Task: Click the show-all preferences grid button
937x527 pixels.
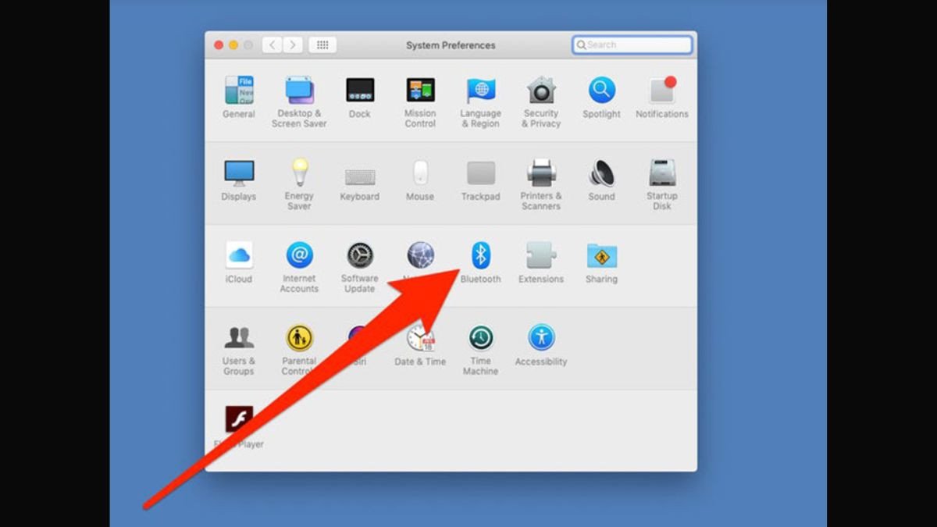Action: click(x=322, y=45)
